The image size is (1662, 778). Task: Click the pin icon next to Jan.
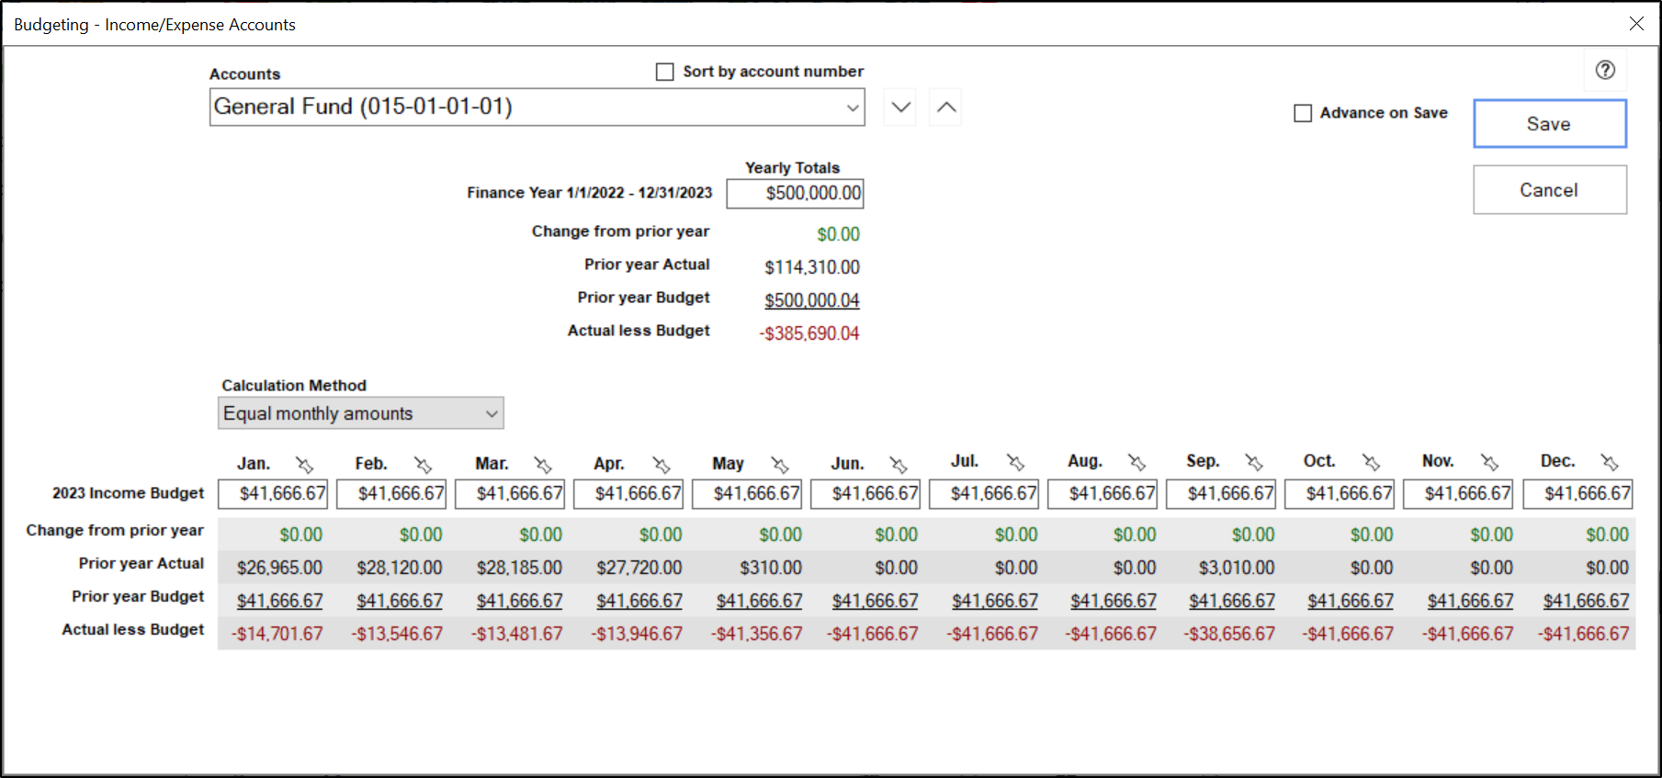pos(304,465)
